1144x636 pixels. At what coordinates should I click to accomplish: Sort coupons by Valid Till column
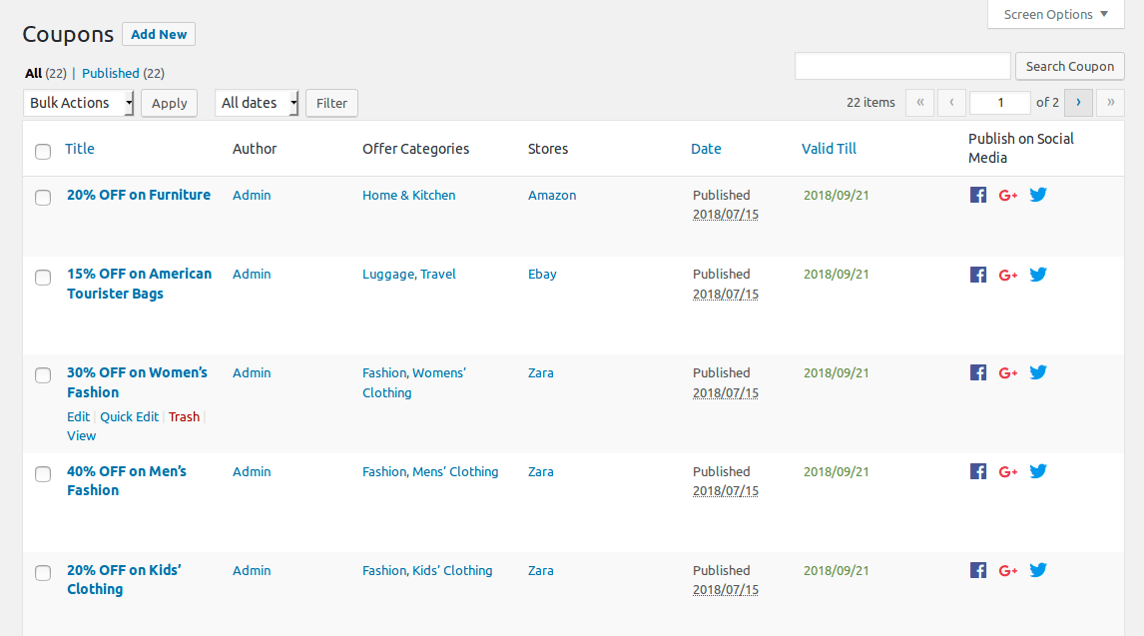click(829, 149)
